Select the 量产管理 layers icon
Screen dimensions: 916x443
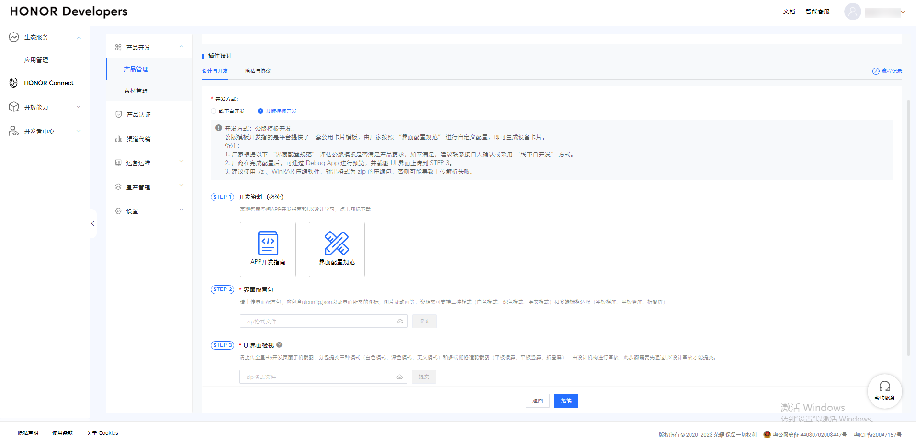click(x=118, y=187)
